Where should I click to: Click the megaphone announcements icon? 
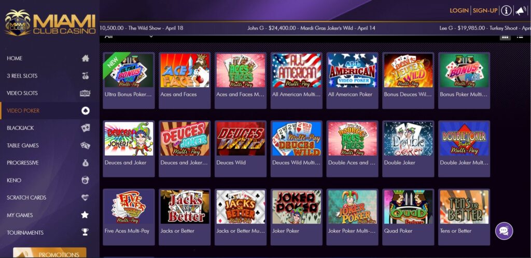520,10
